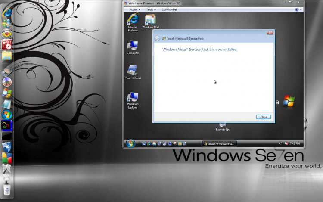The image size is (323, 202).
Task: Open Internet Explorer shortcut on the Vista desktop
Action: [133, 22]
